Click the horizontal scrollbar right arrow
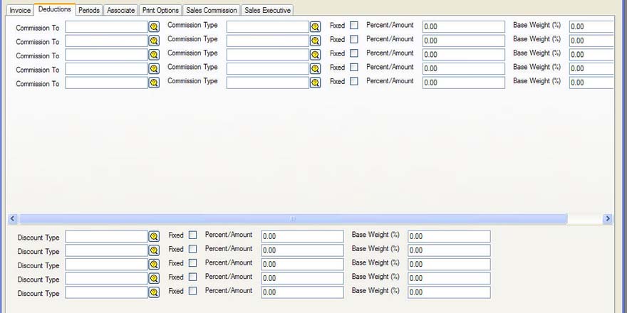Viewport: 627px width, 313px height. [x=607, y=219]
